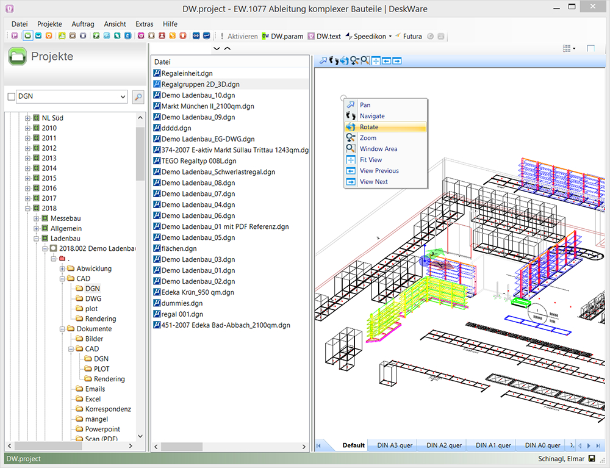Click the Fit View icon in viewer toolbar
Screen dimensions: 610x468
tap(376, 60)
